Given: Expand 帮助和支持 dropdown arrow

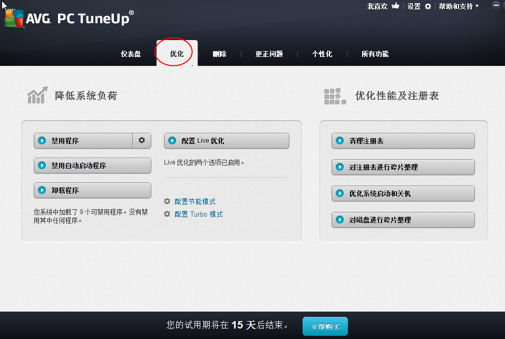Looking at the screenshot, I should (477, 6).
